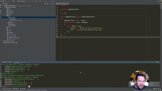Expand the Repository folder

click(7, 24)
